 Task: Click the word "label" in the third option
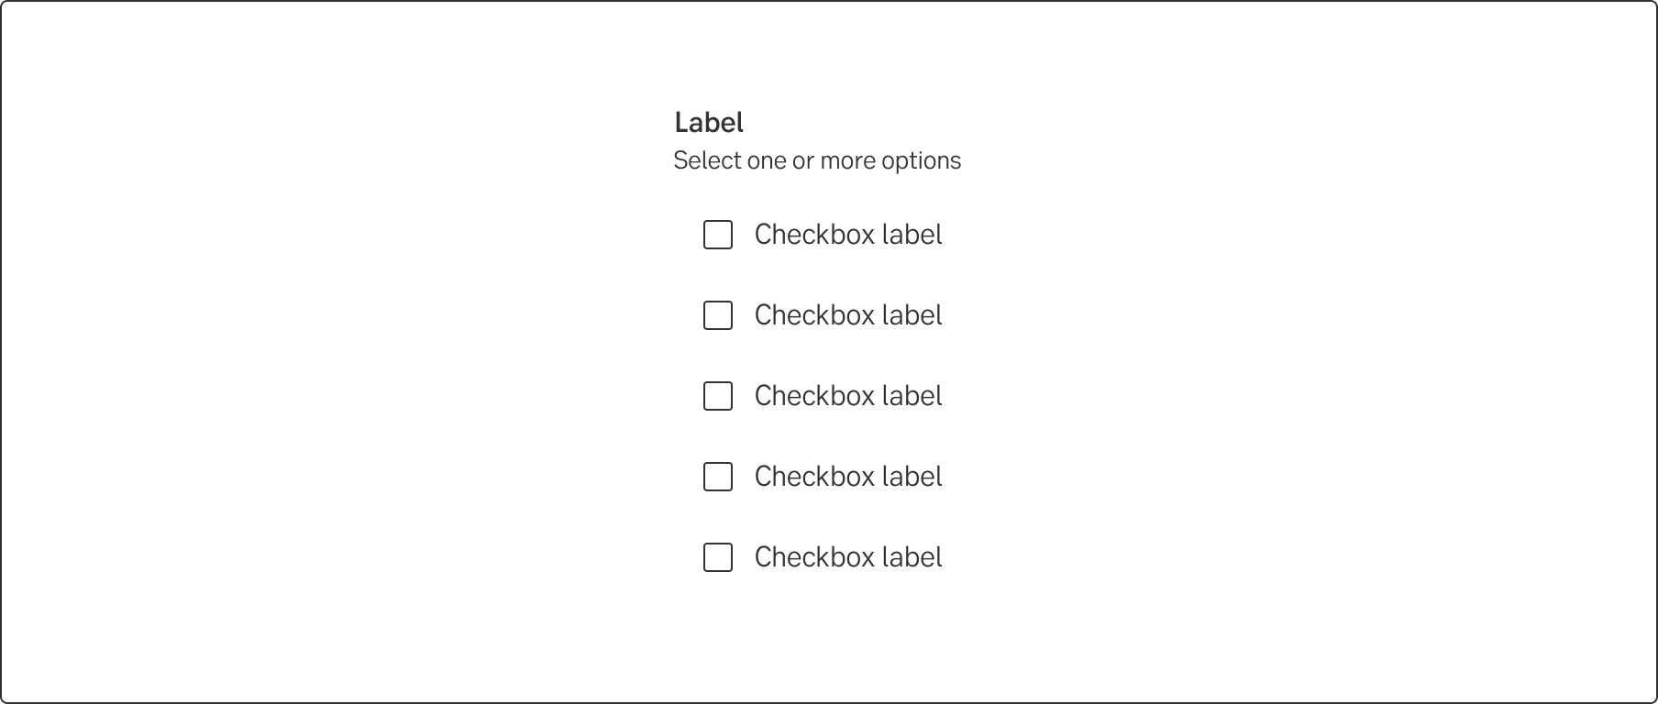(912, 396)
